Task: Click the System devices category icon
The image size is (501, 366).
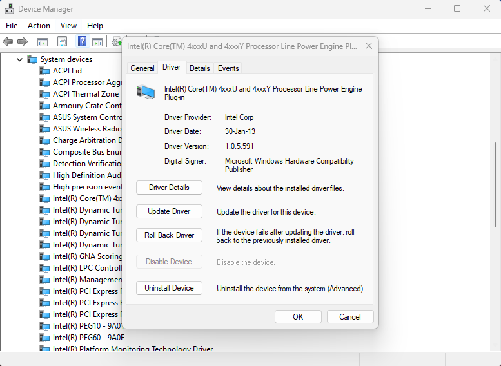Action: click(x=32, y=59)
